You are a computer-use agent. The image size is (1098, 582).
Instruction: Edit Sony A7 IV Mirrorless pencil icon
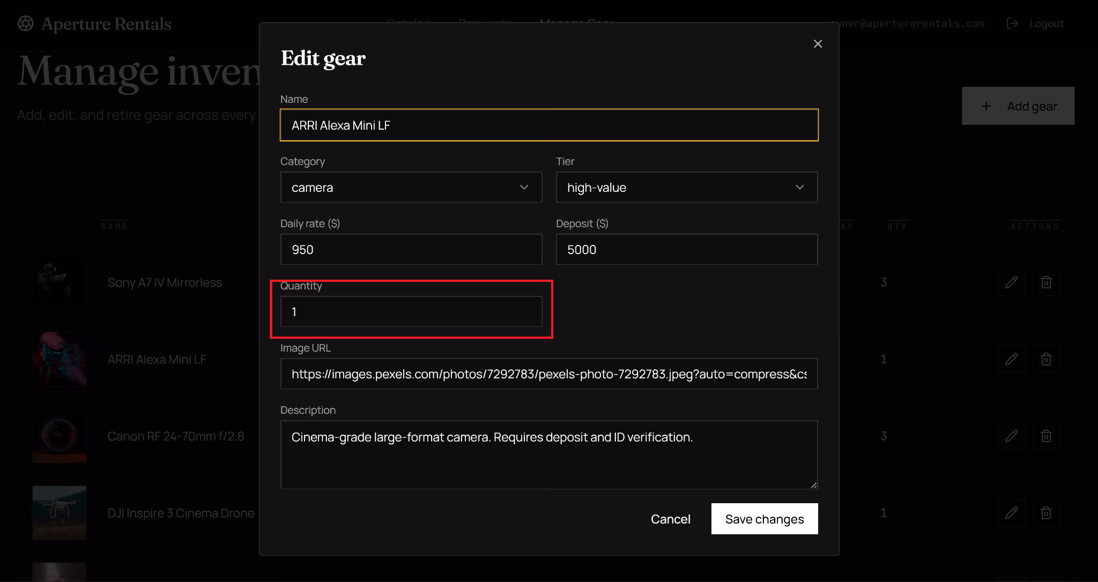pos(1011,282)
